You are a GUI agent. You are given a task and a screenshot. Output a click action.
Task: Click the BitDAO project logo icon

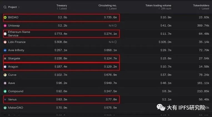pos(5,17)
